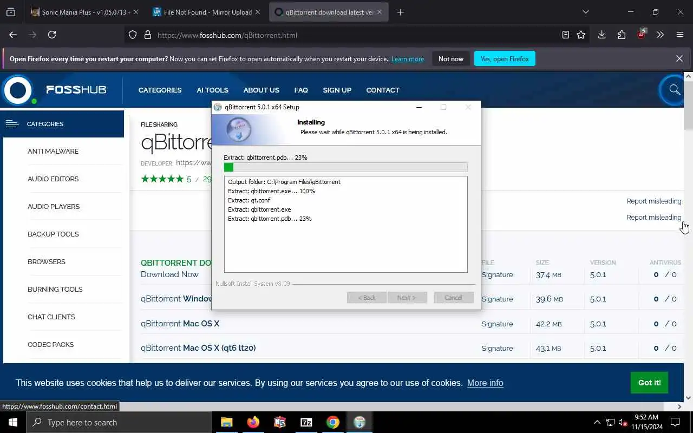This screenshot has width=693, height=433.
Task: Accept cookies with Got it! button
Action: point(649,383)
